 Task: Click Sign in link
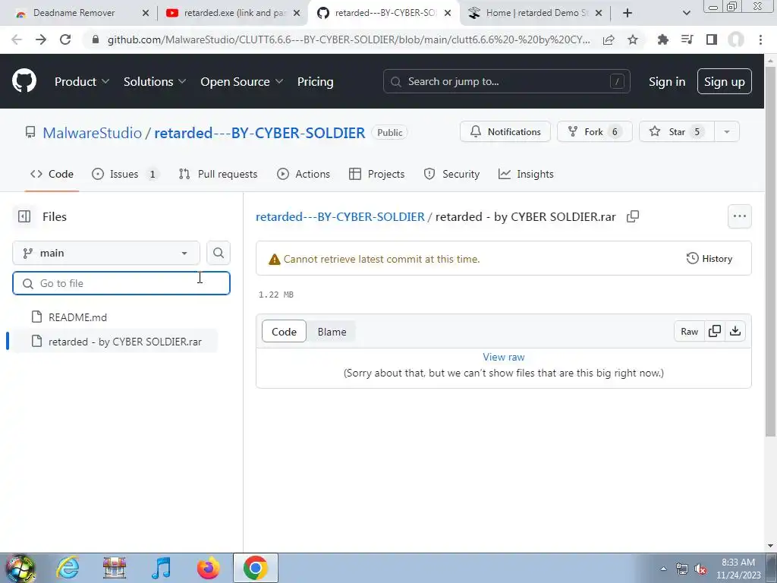[666, 81]
